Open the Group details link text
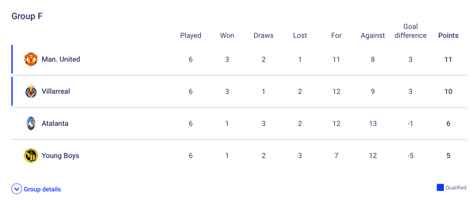 [x=42, y=189]
